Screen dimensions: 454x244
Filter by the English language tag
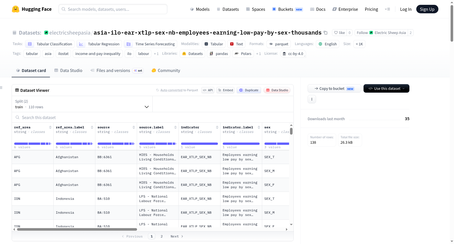(x=327, y=44)
